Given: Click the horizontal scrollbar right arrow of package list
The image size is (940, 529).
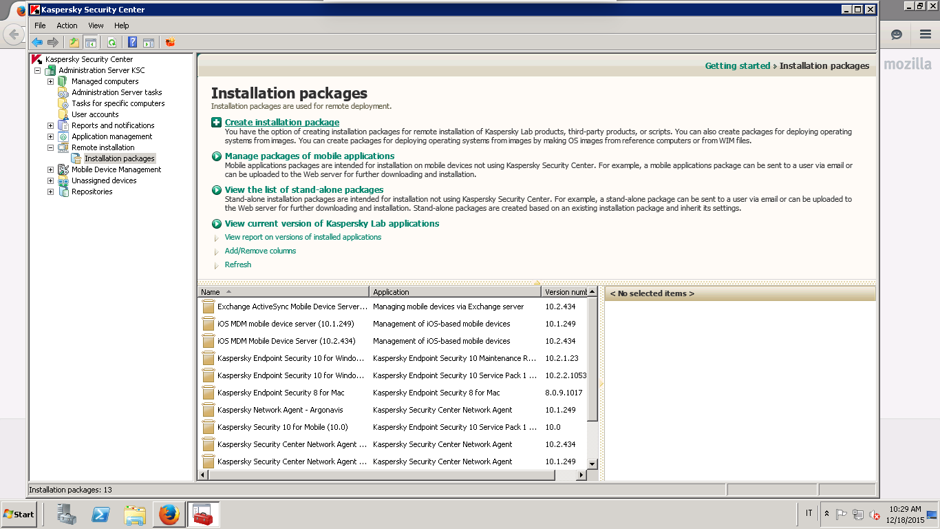Looking at the screenshot, I should pos(581,475).
